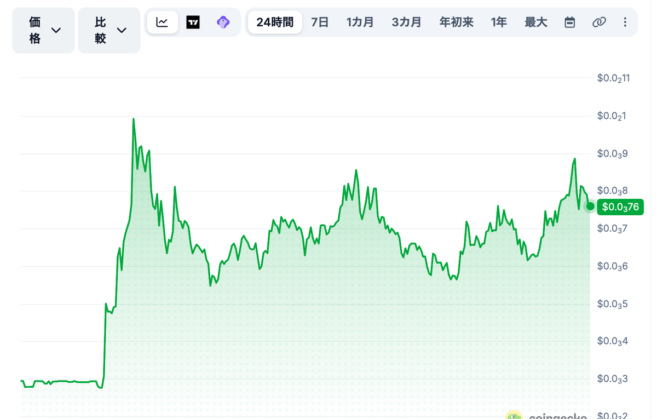Click the $0.0₃7 axis label
Viewport: 657px width, 419px height.
tap(612, 228)
